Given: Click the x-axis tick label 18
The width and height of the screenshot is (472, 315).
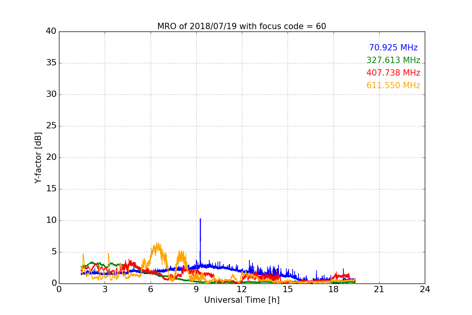Looking at the screenshot, I should click(333, 289).
